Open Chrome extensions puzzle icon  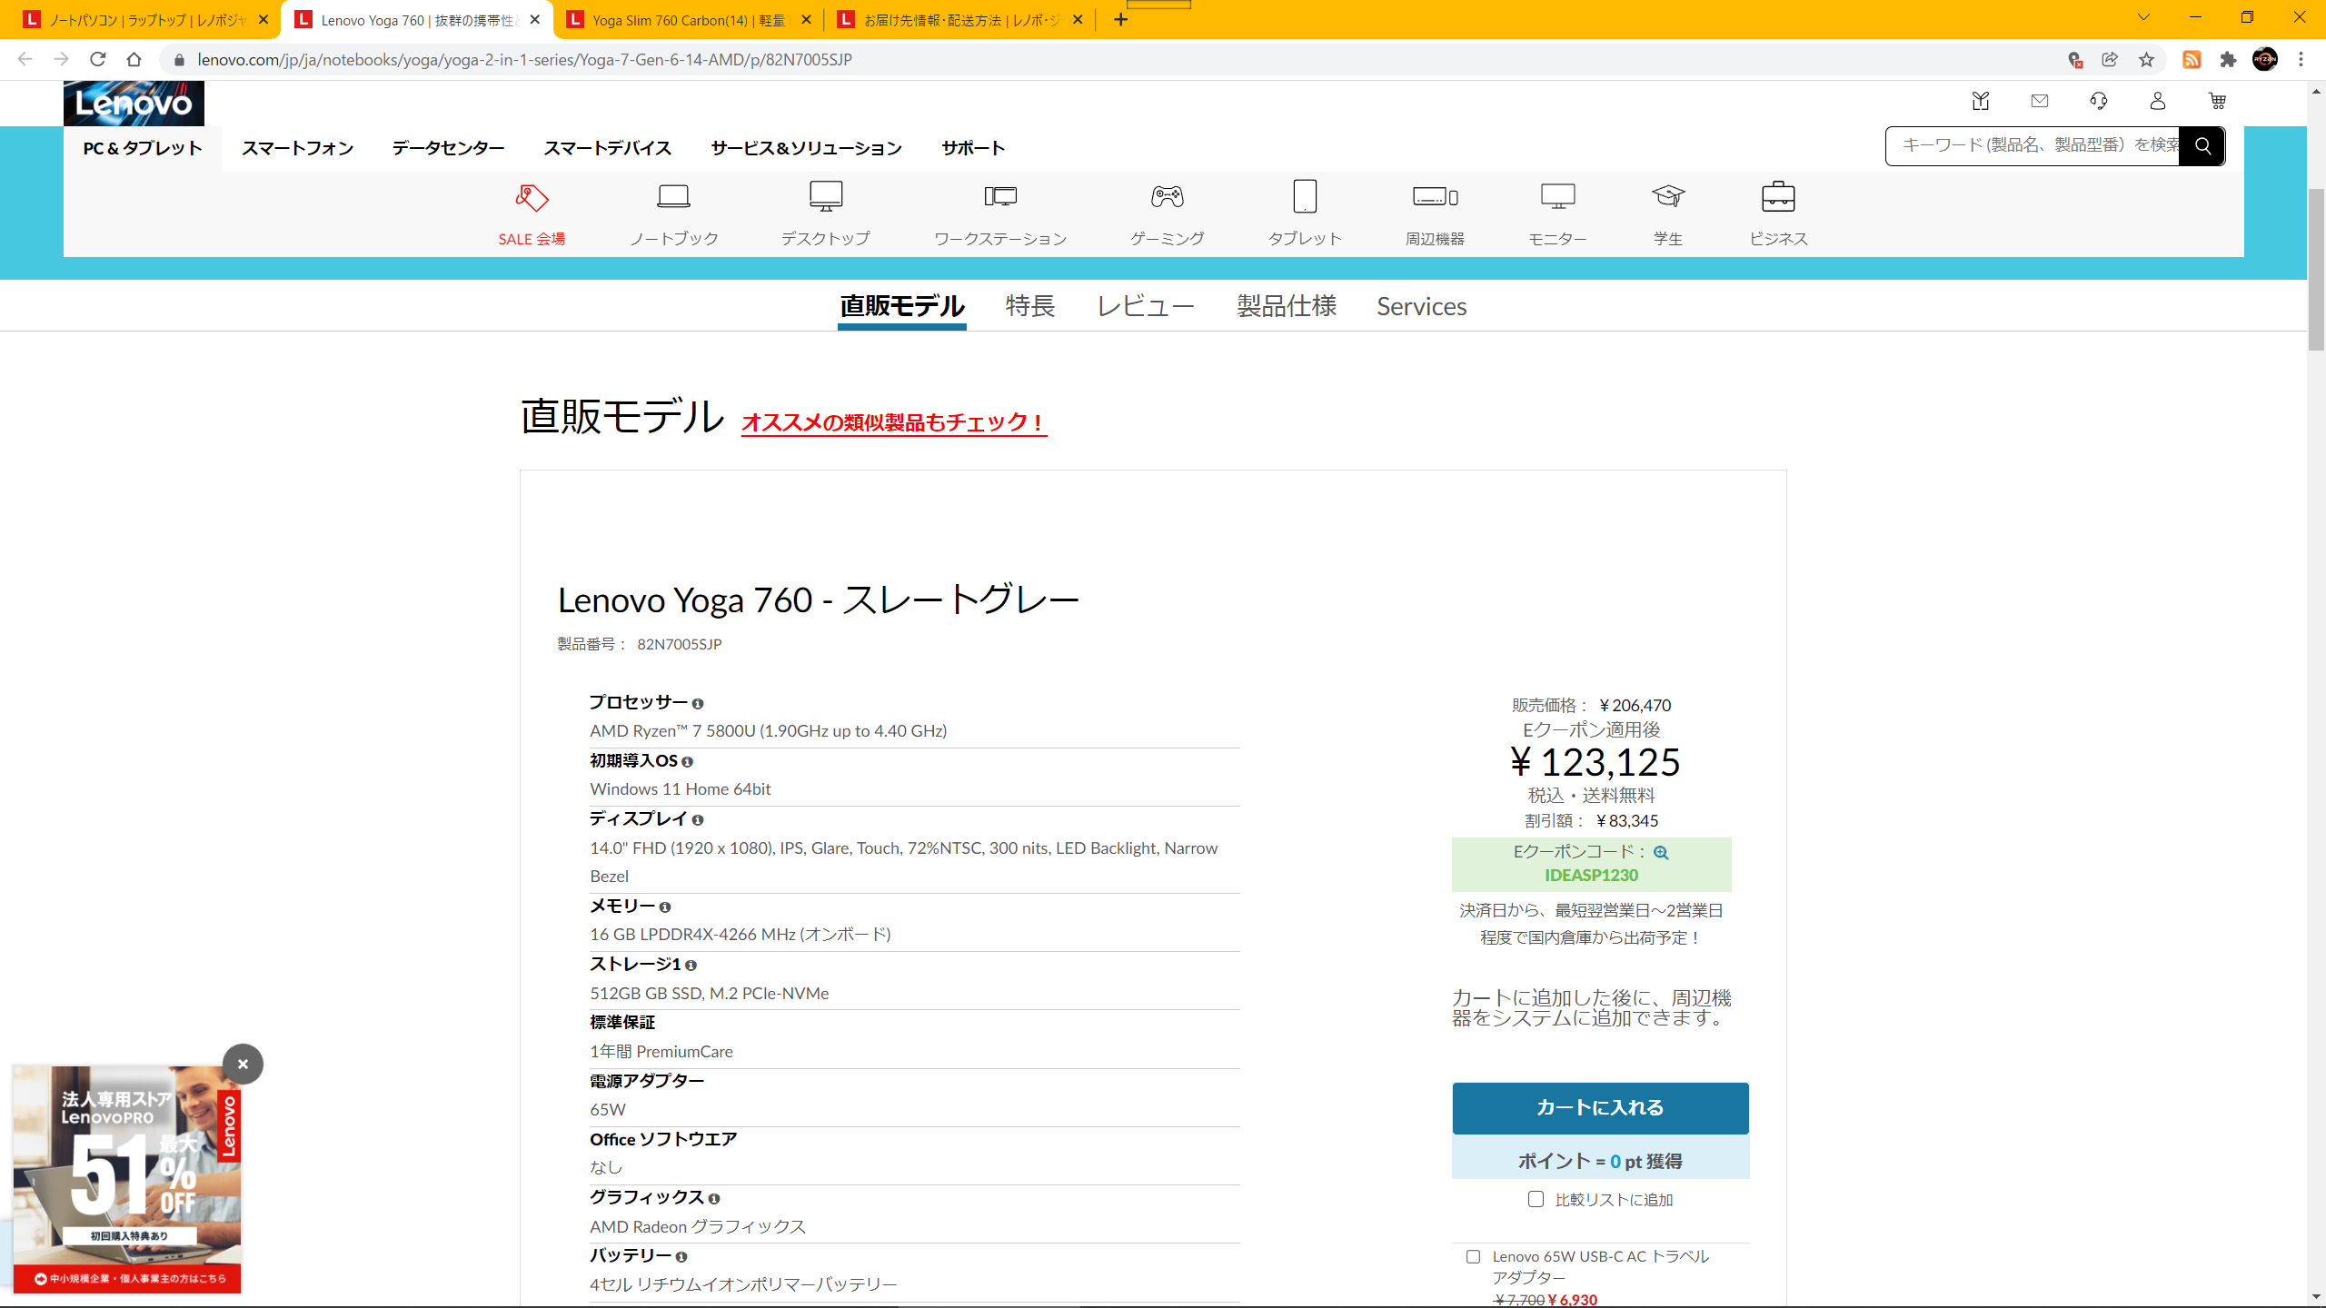(x=2228, y=60)
